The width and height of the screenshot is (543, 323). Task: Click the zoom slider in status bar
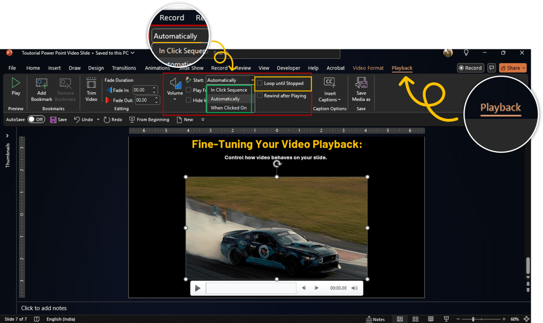click(x=474, y=319)
